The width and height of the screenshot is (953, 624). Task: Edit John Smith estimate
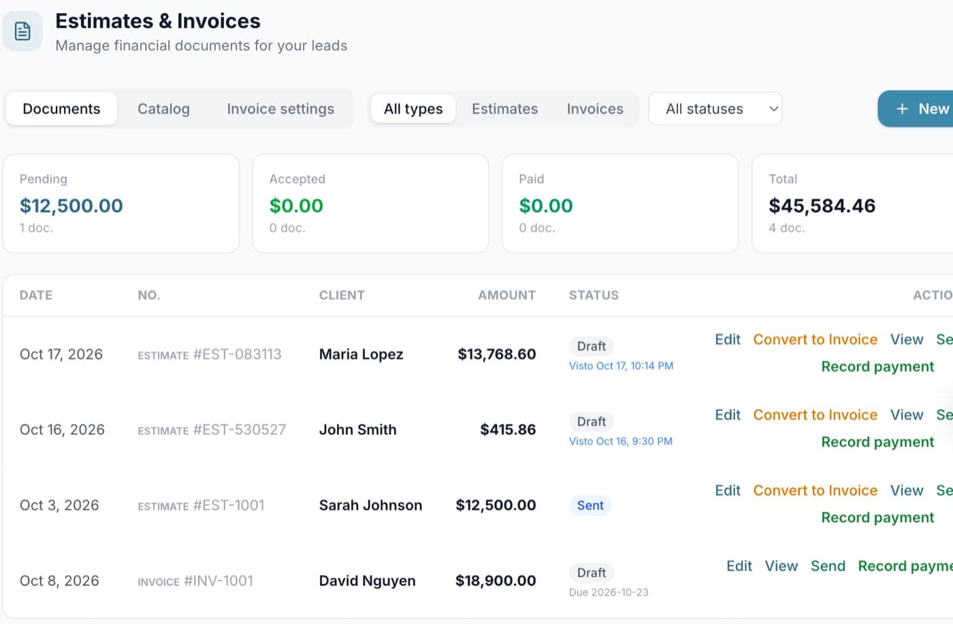coord(728,415)
